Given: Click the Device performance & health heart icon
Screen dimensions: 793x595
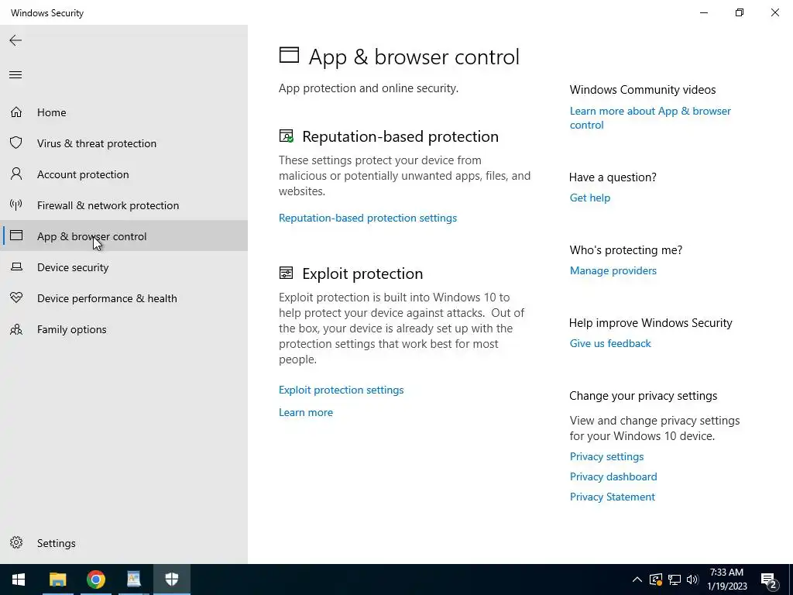Looking at the screenshot, I should [16, 297].
